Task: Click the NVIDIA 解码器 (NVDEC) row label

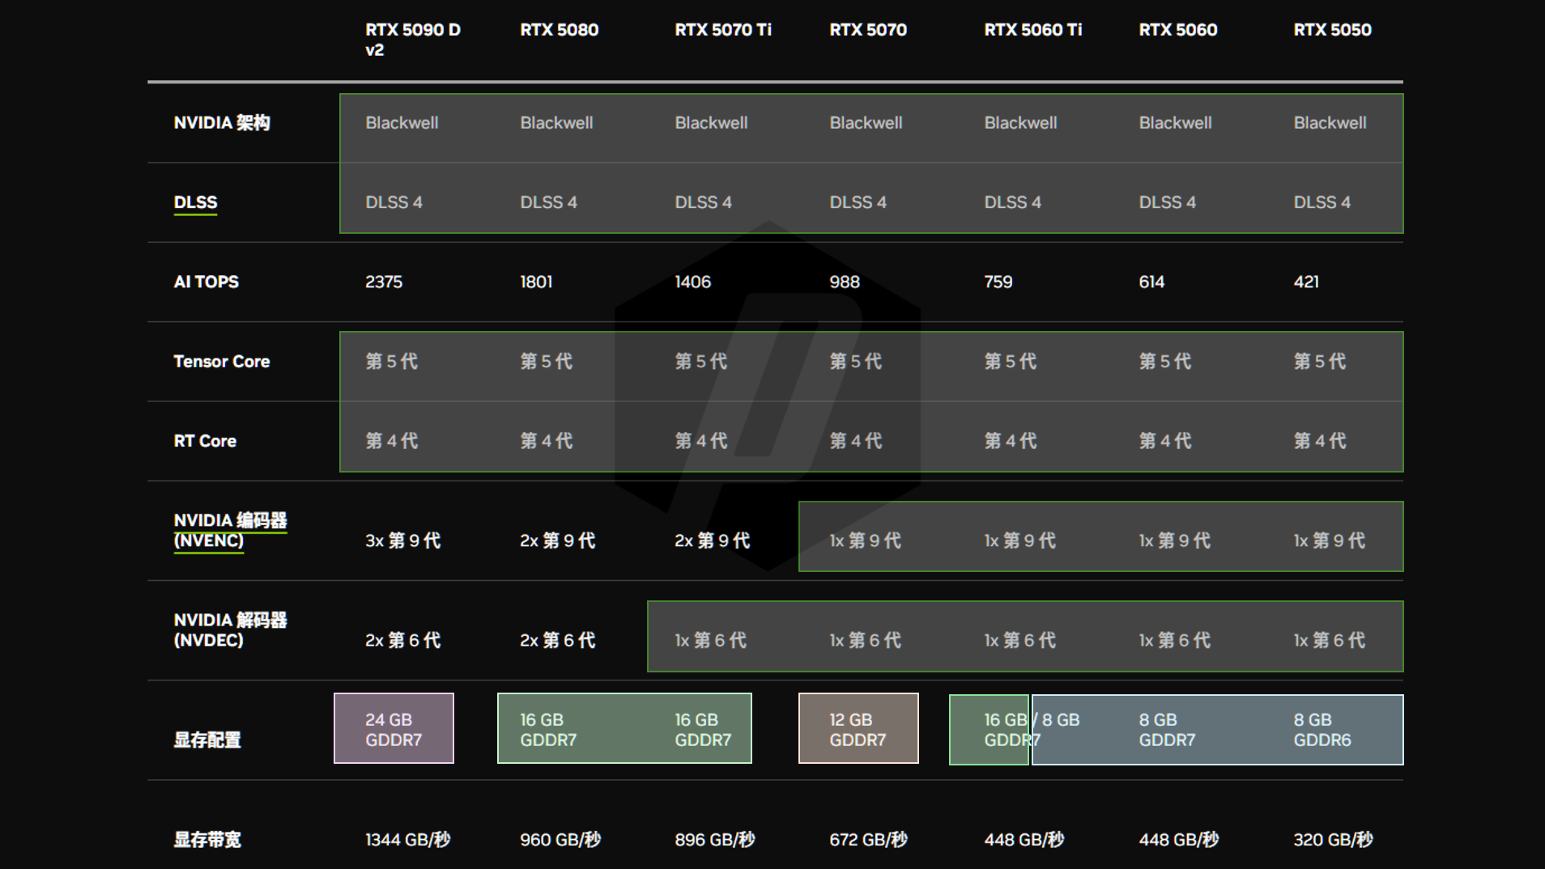Action: tap(230, 629)
